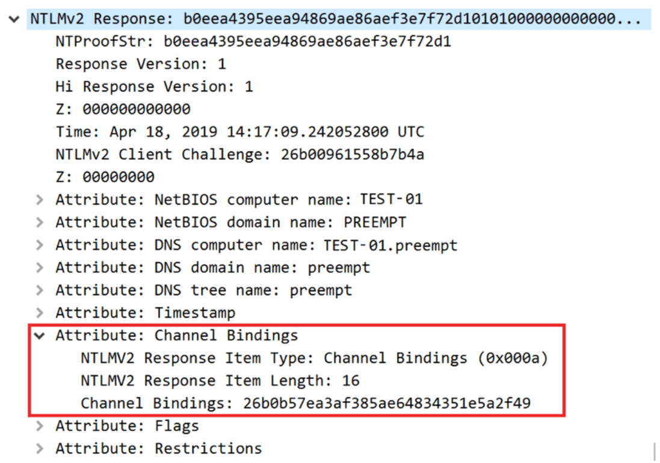Image resolution: width=660 pixels, height=463 pixels.
Task: Expand the DNS domain name attribute
Action: 40,268
